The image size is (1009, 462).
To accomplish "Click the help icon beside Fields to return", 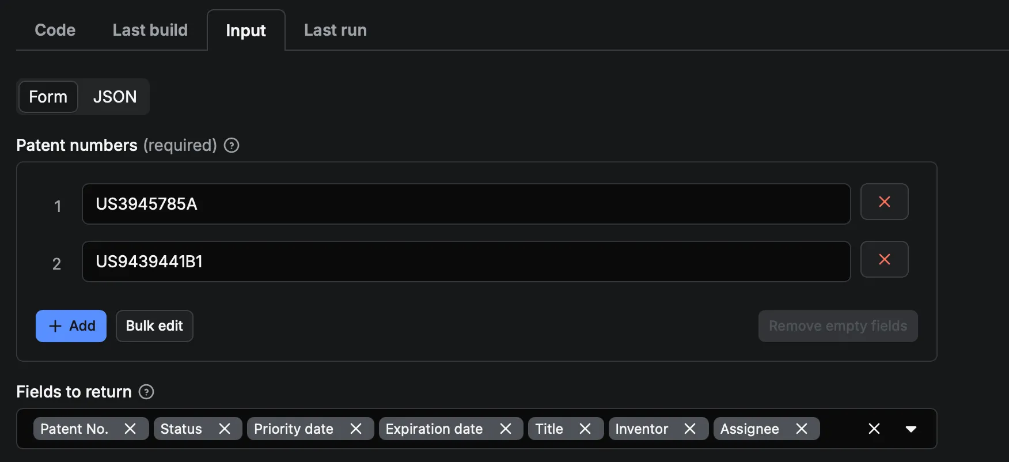I will tap(147, 392).
